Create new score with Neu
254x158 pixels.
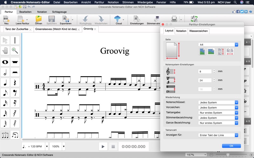(x=6, y=20)
